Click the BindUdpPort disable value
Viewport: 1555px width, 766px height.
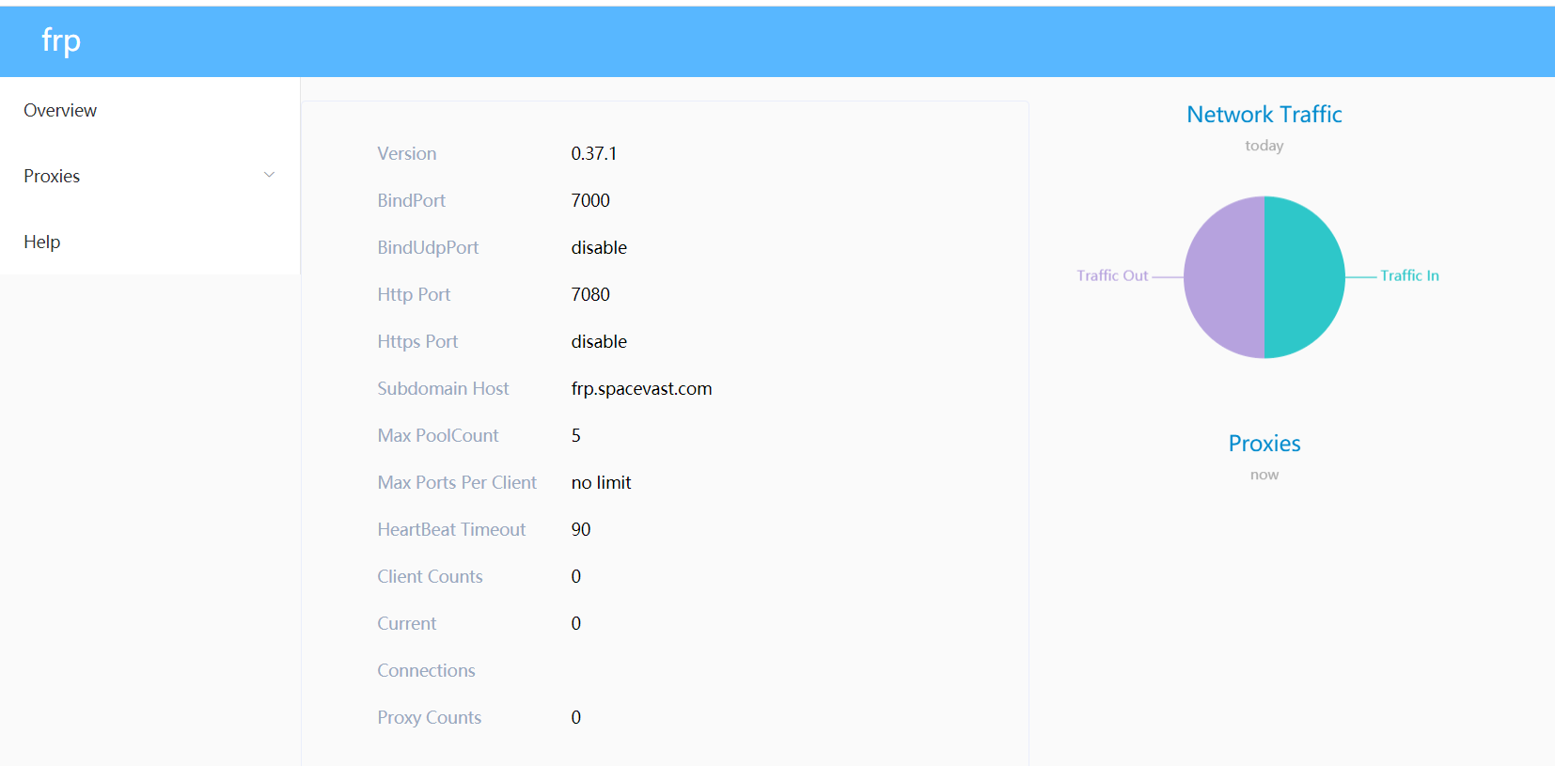point(599,247)
